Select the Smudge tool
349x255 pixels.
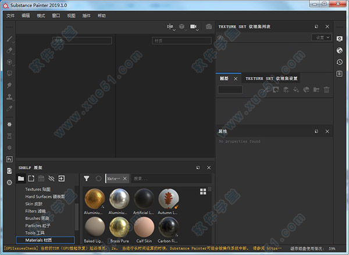pos(9,85)
